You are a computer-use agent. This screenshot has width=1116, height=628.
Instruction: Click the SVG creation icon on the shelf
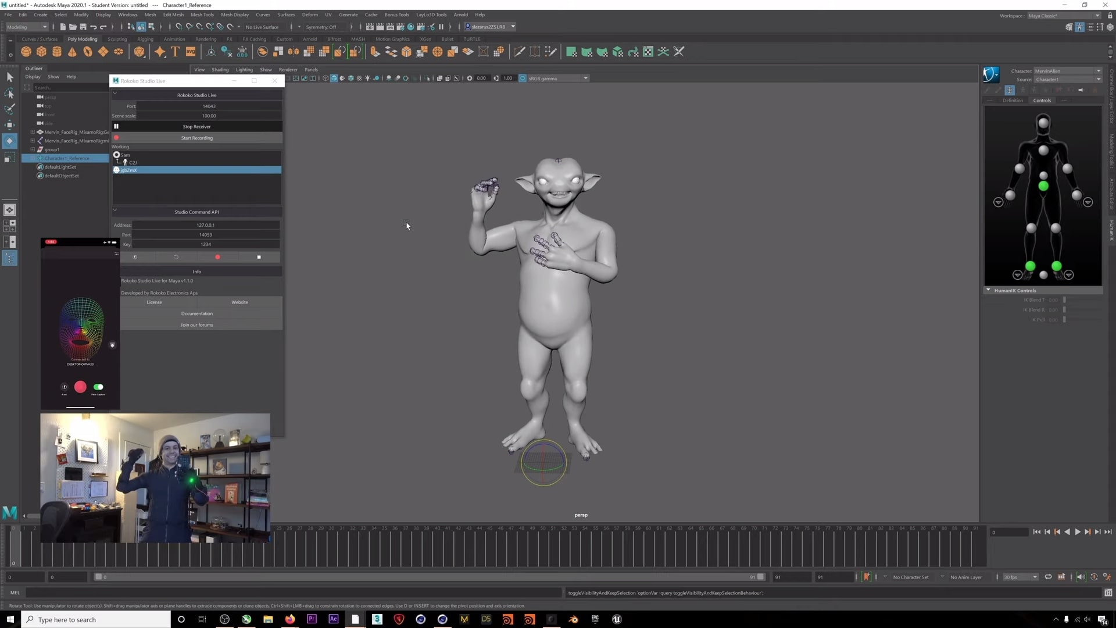click(x=191, y=52)
